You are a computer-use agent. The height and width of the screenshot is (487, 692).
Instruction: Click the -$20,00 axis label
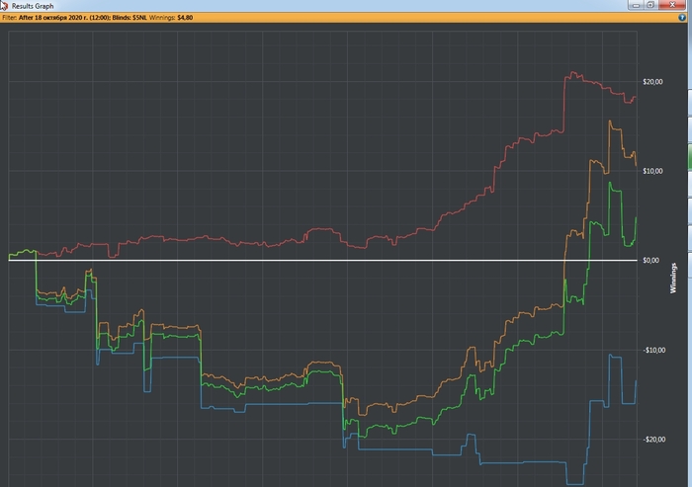pyautogui.click(x=654, y=440)
